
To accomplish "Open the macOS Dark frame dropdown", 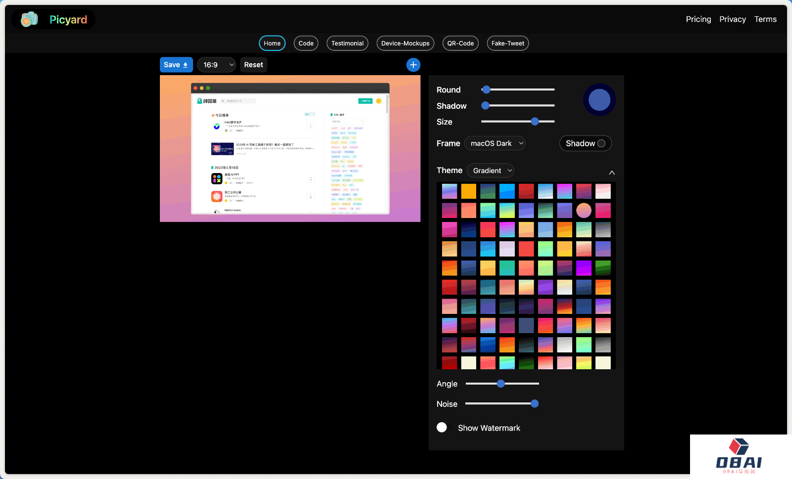I will coord(496,143).
